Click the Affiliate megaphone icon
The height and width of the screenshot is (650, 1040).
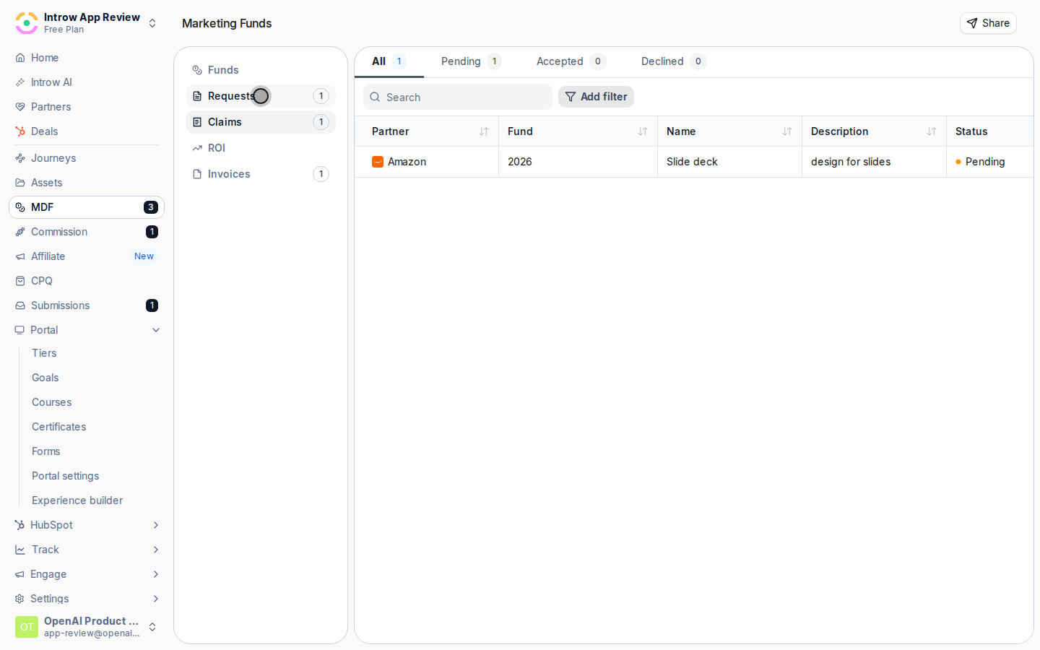20,256
